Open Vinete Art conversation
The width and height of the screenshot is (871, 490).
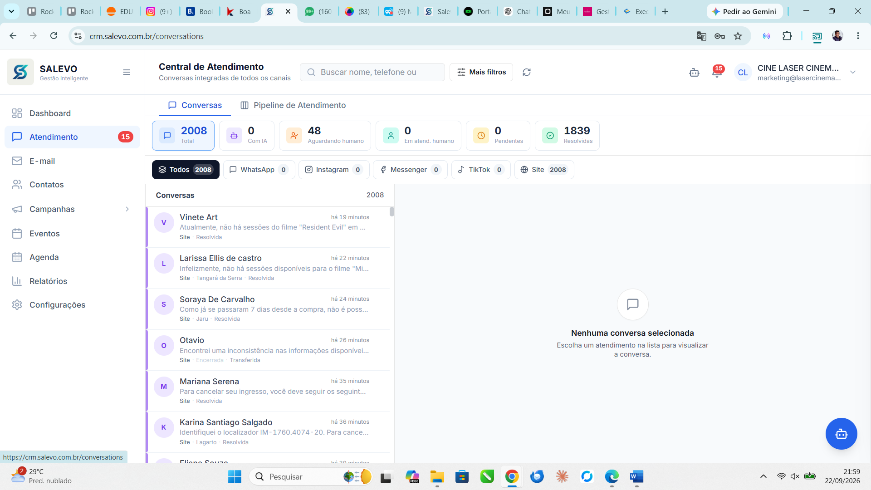click(x=268, y=227)
